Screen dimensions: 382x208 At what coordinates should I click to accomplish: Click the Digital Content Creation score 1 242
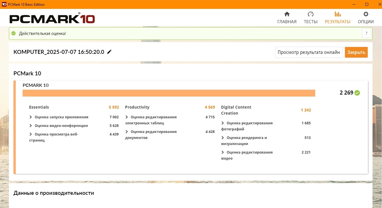tap(306, 110)
